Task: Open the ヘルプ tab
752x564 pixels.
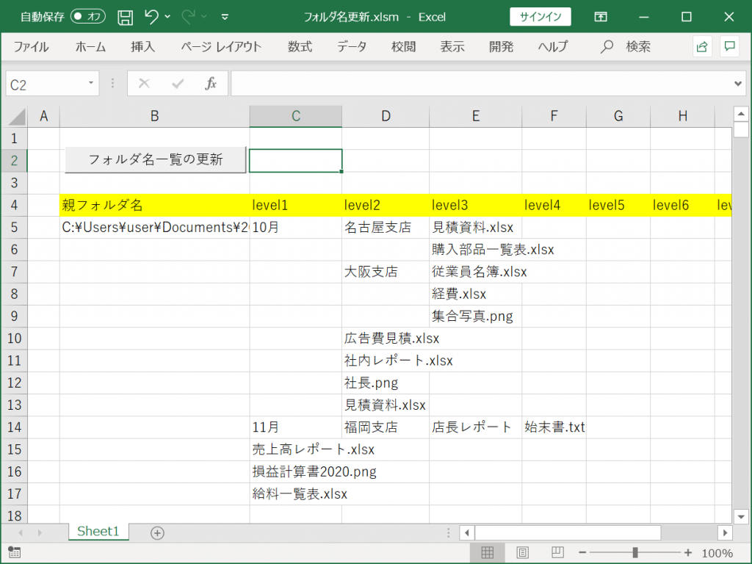Action: [x=553, y=46]
